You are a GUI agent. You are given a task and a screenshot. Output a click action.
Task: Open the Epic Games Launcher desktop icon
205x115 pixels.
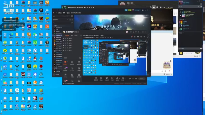click(41, 11)
